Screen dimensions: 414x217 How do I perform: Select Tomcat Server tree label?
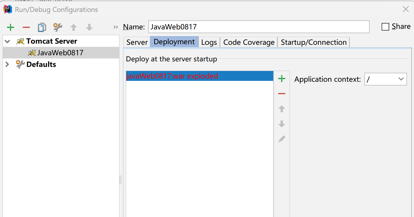52,41
